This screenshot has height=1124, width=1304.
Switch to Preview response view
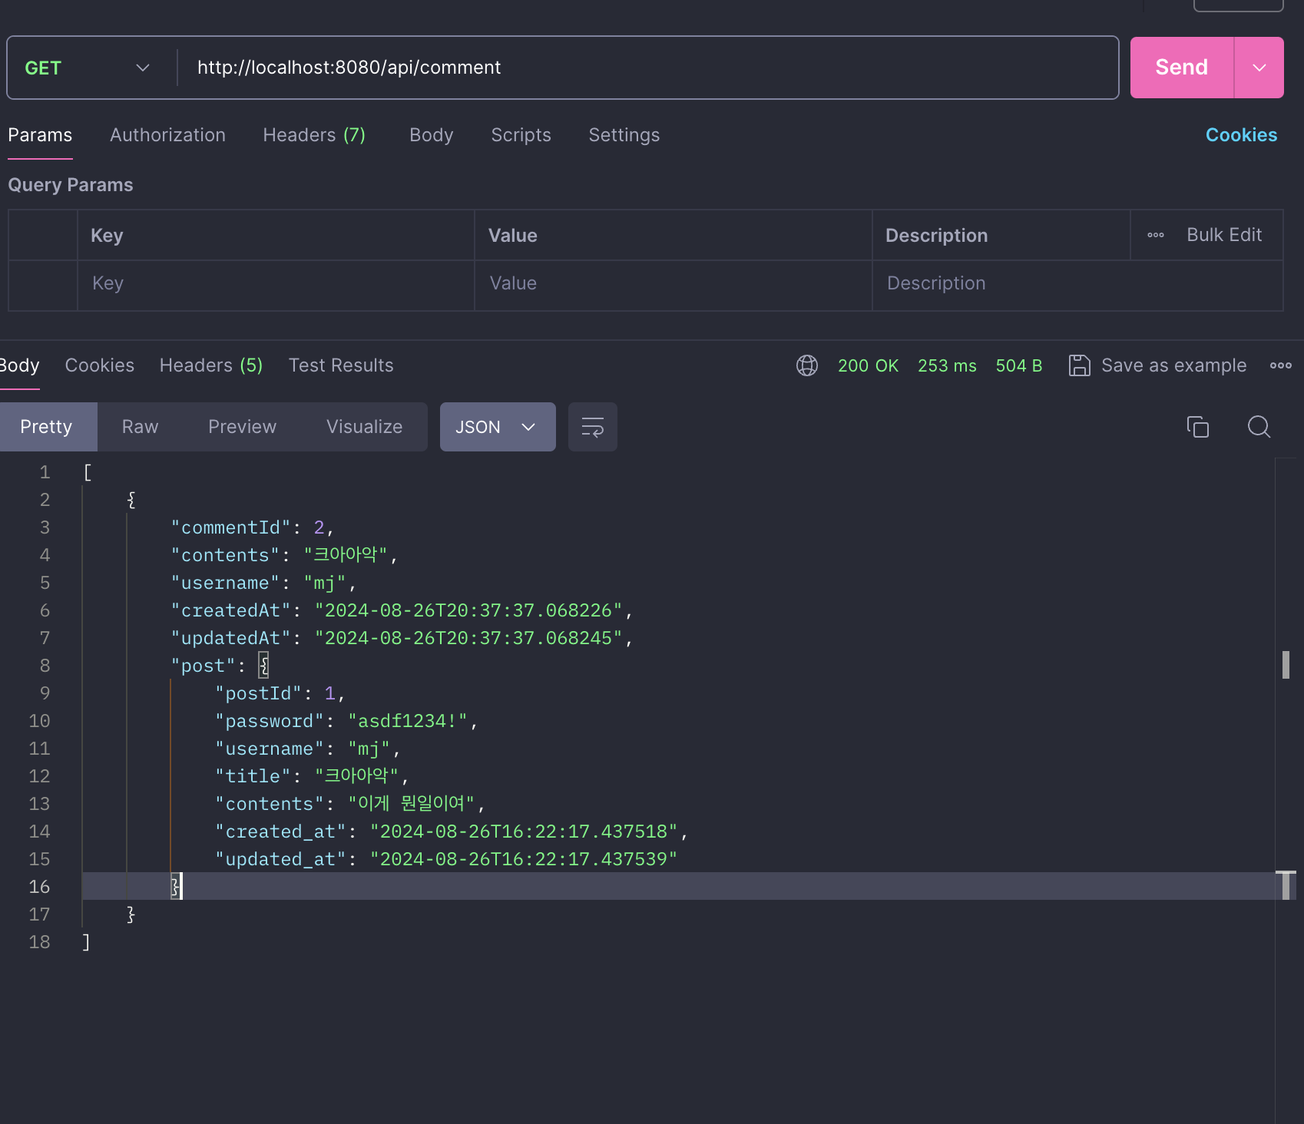tap(242, 427)
